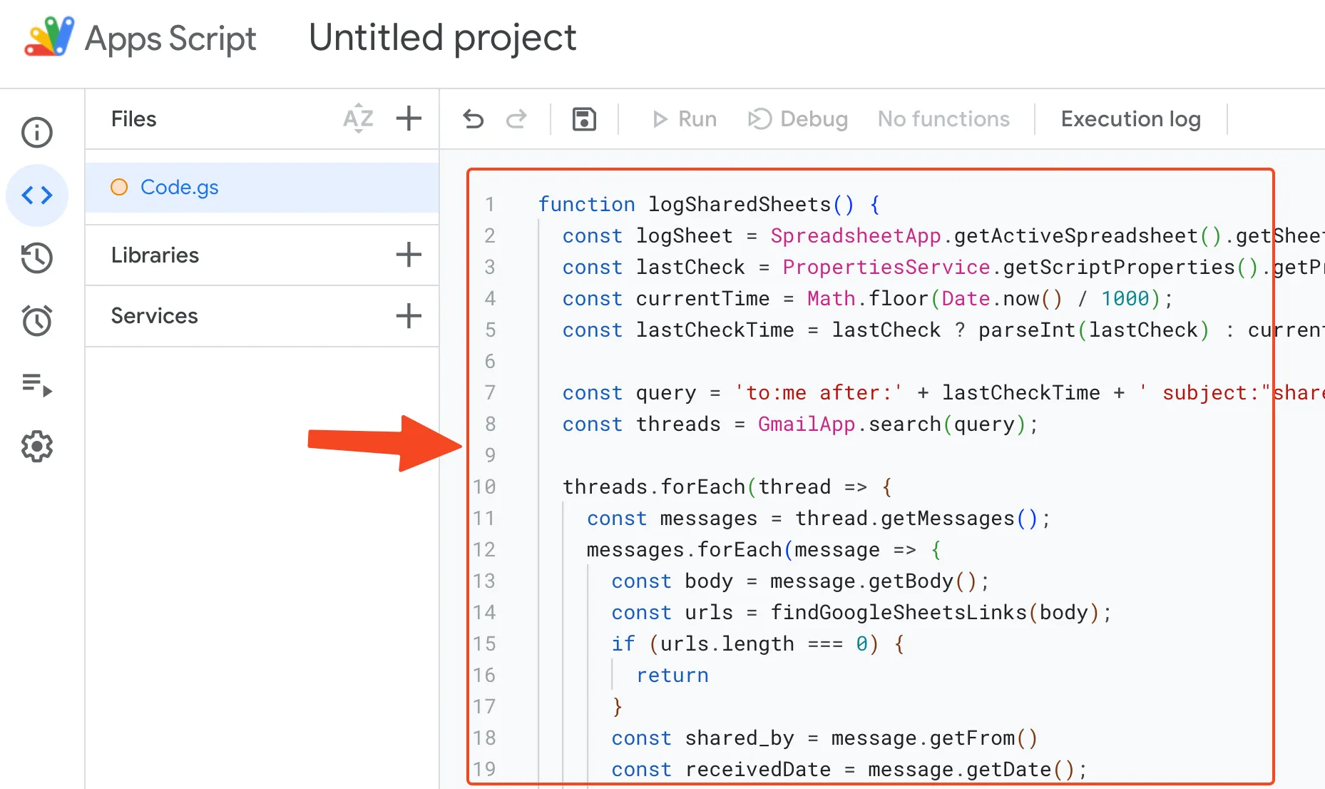Image resolution: width=1325 pixels, height=789 pixels.
Task: Click the Services section label
Action: pos(154,316)
